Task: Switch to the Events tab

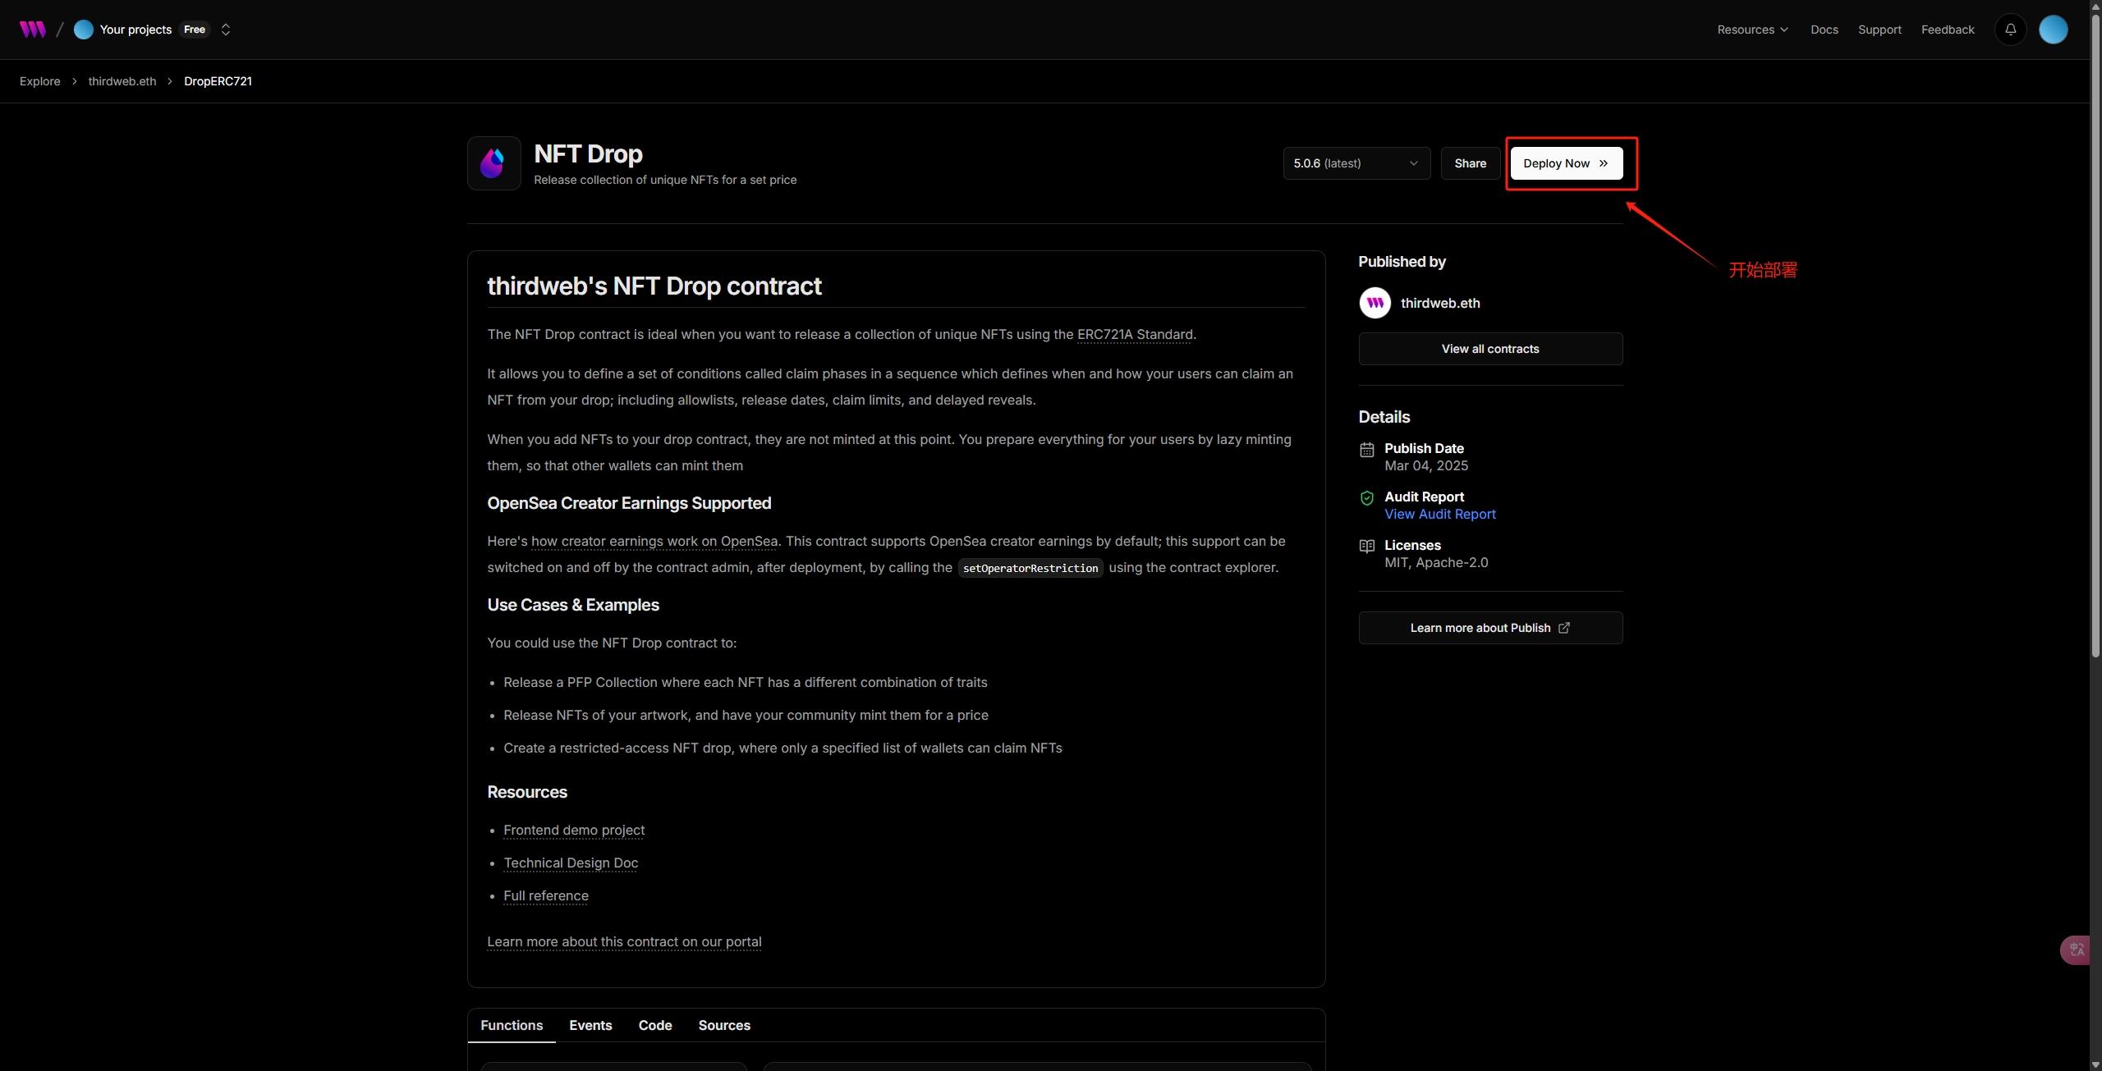Action: click(x=590, y=1025)
